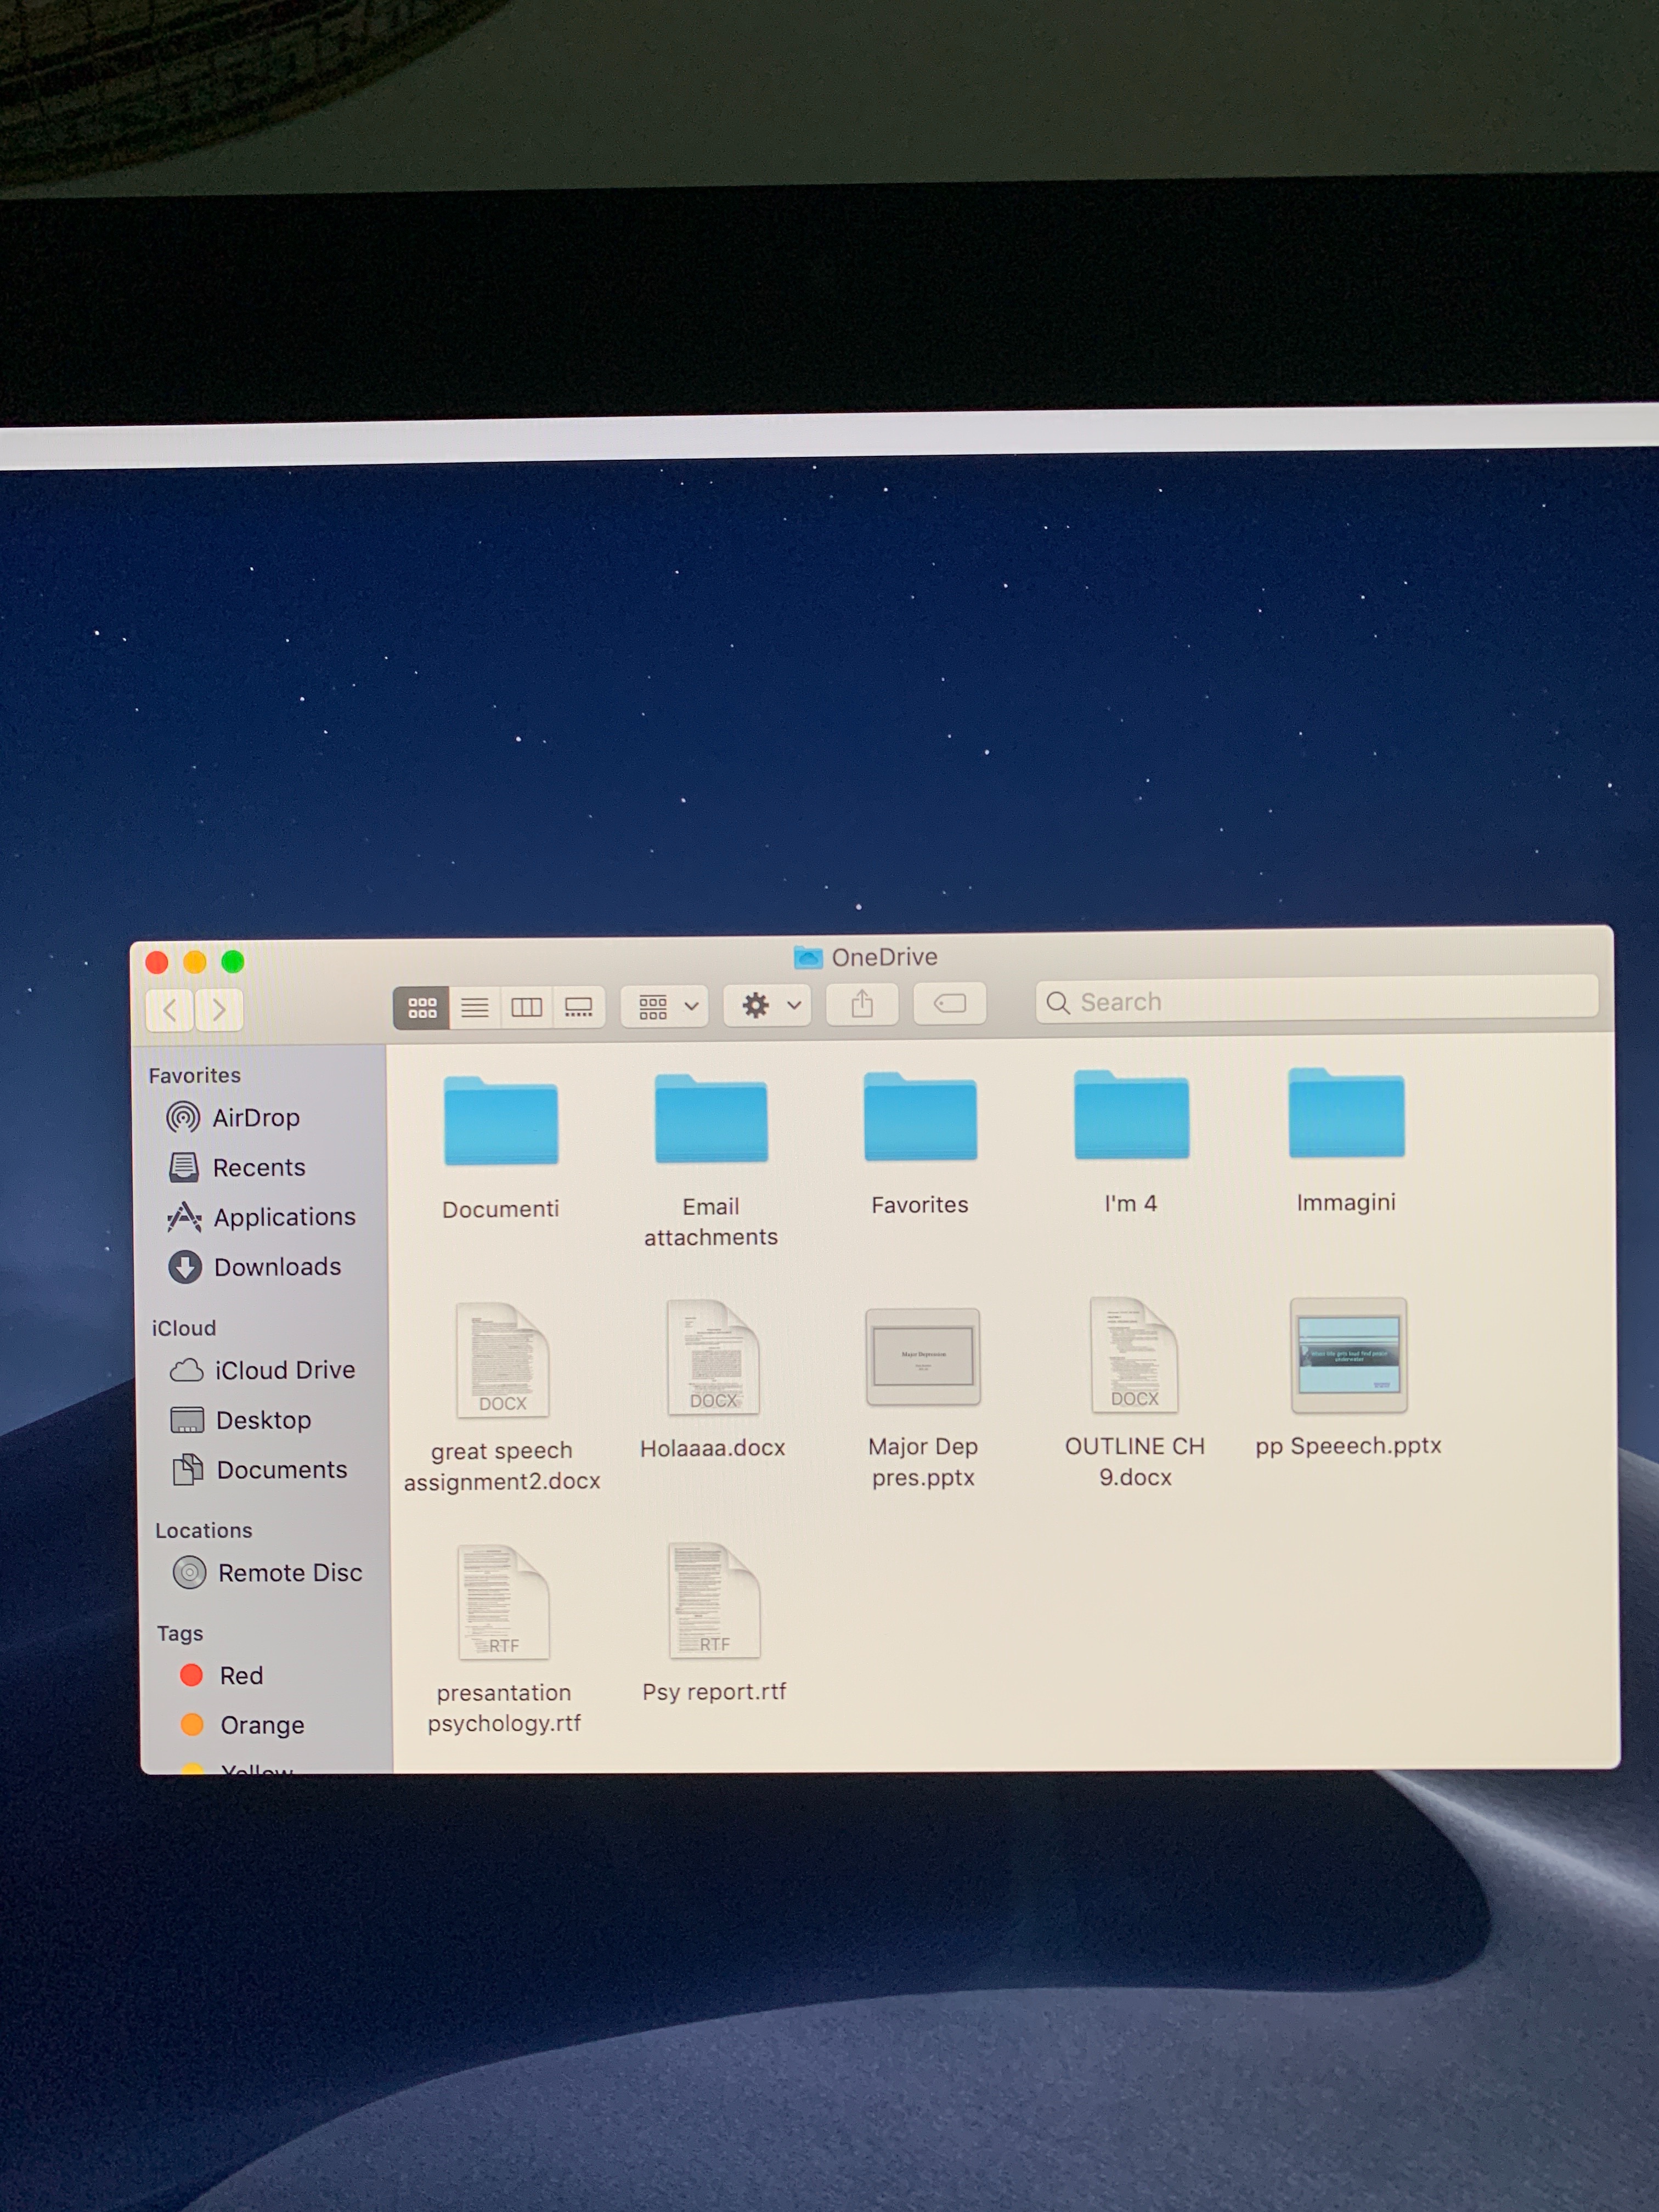Click the Edit Tags toolbar button
The image size is (1659, 2212).
point(949,1003)
